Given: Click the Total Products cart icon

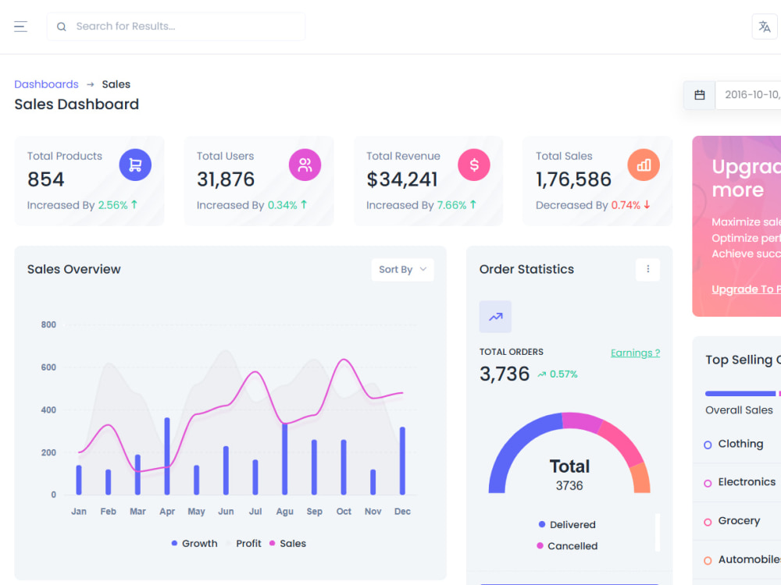Looking at the screenshot, I should [x=135, y=165].
